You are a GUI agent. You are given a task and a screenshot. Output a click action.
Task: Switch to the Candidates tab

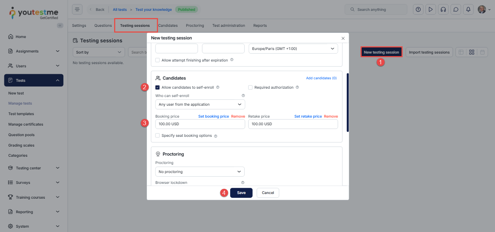coord(168,26)
